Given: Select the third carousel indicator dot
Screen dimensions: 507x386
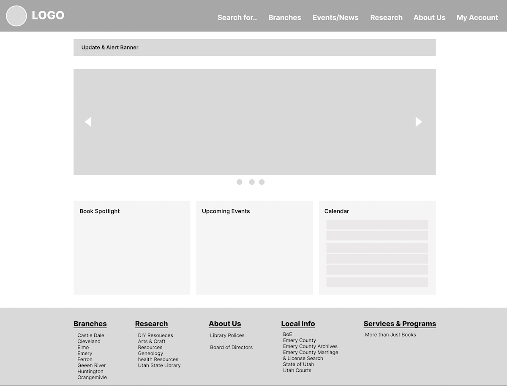Looking at the screenshot, I should tap(262, 182).
